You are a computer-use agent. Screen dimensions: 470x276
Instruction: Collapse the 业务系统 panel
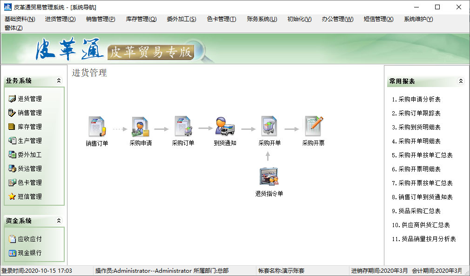coord(59,81)
